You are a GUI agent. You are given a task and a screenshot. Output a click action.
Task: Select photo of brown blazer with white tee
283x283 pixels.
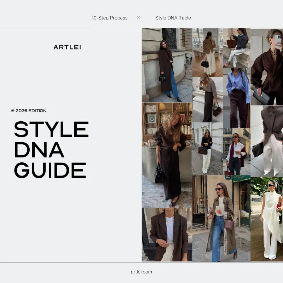pos(167,235)
